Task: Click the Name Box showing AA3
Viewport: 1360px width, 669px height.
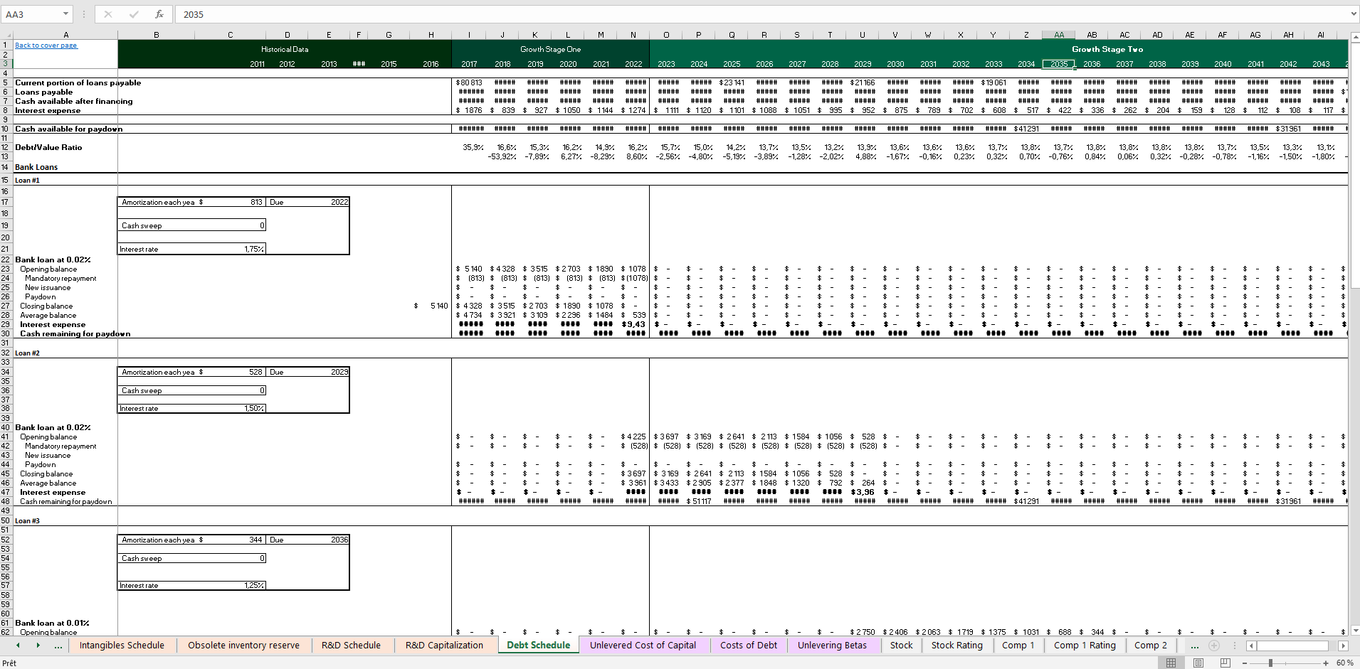Action: (x=31, y=14)
